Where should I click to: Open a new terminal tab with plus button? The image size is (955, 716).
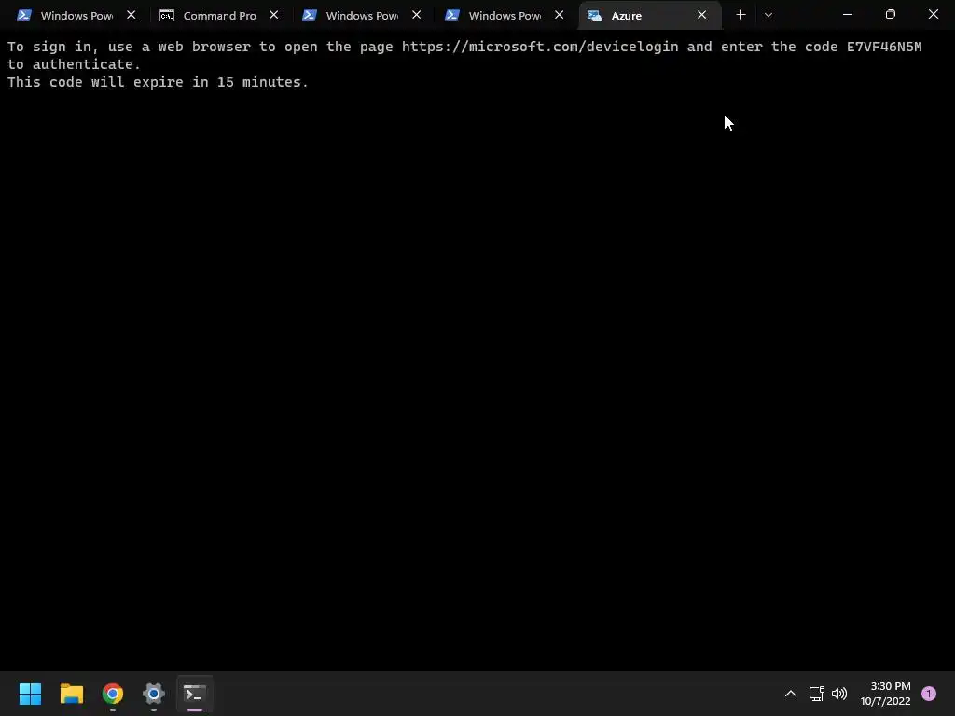tap(740, 15)
